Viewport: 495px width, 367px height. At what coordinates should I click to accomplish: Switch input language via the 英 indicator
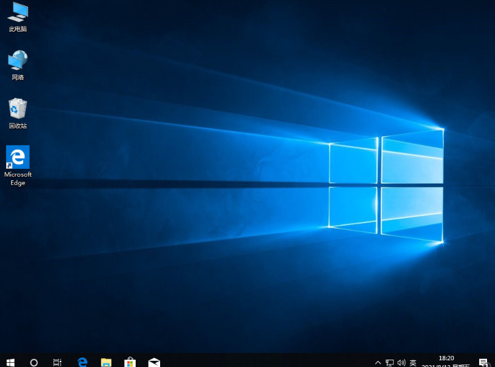[x=413, y=362]
